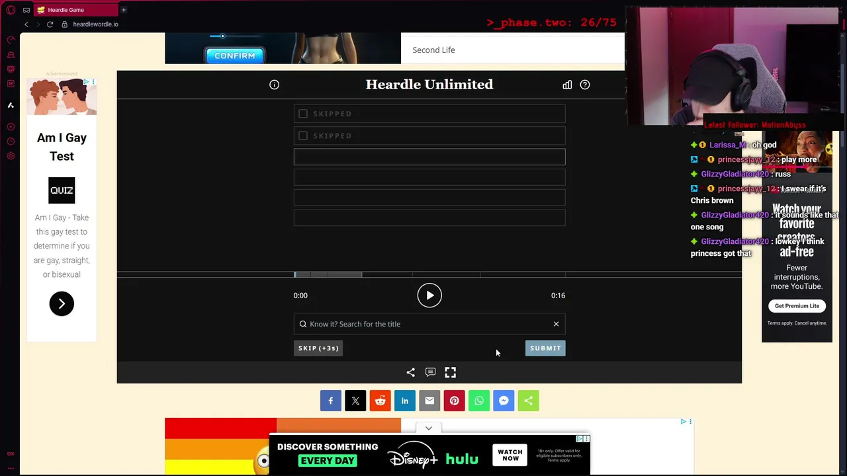Collapse the bottom ad with the chevron
This screenshot has height=476, width=847.
[429, 428]
